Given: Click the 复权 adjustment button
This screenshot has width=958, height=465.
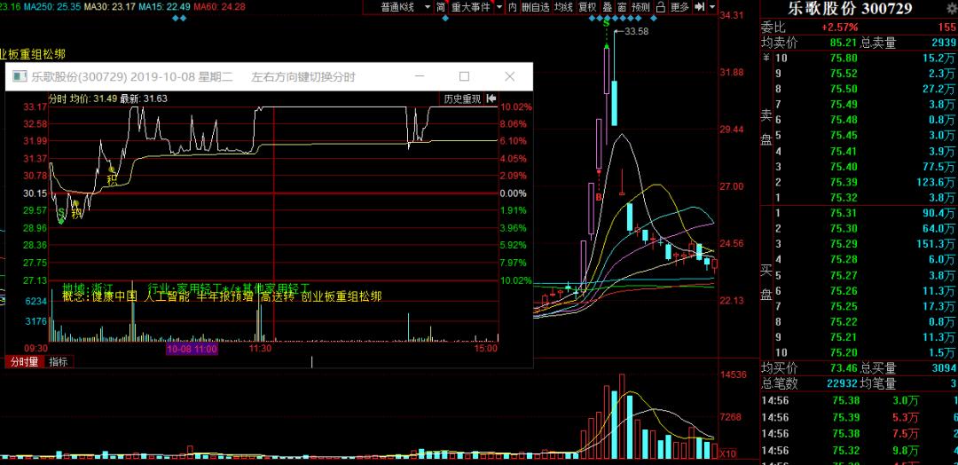Looking at the screenshot, I should click(587, 7).
